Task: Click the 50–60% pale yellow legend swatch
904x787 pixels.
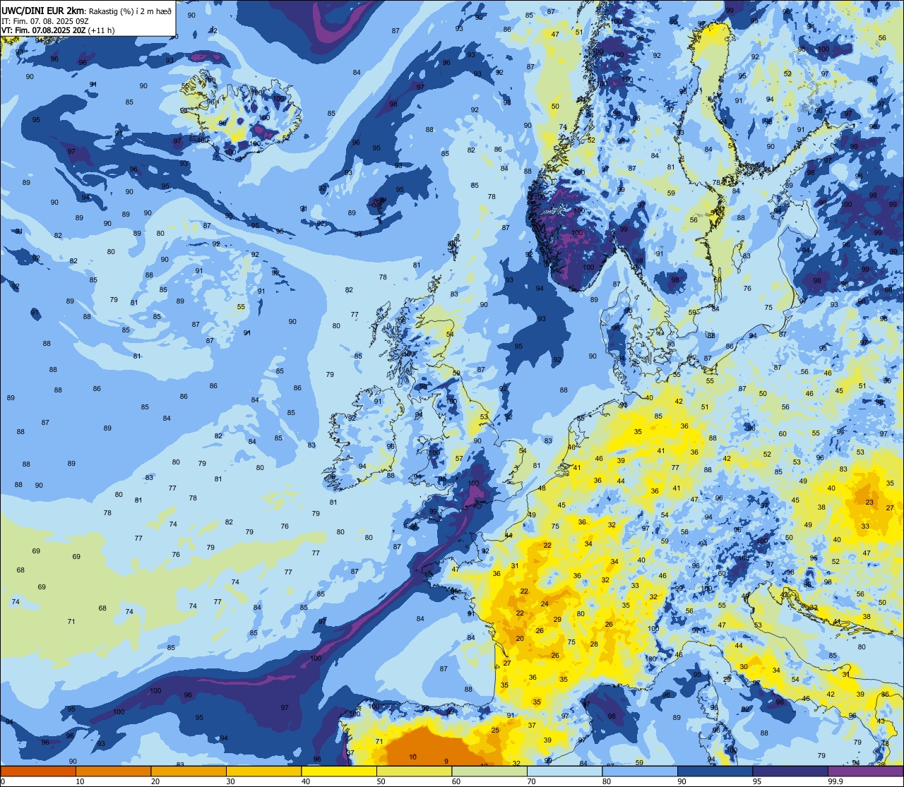Action: coord(414,771)
